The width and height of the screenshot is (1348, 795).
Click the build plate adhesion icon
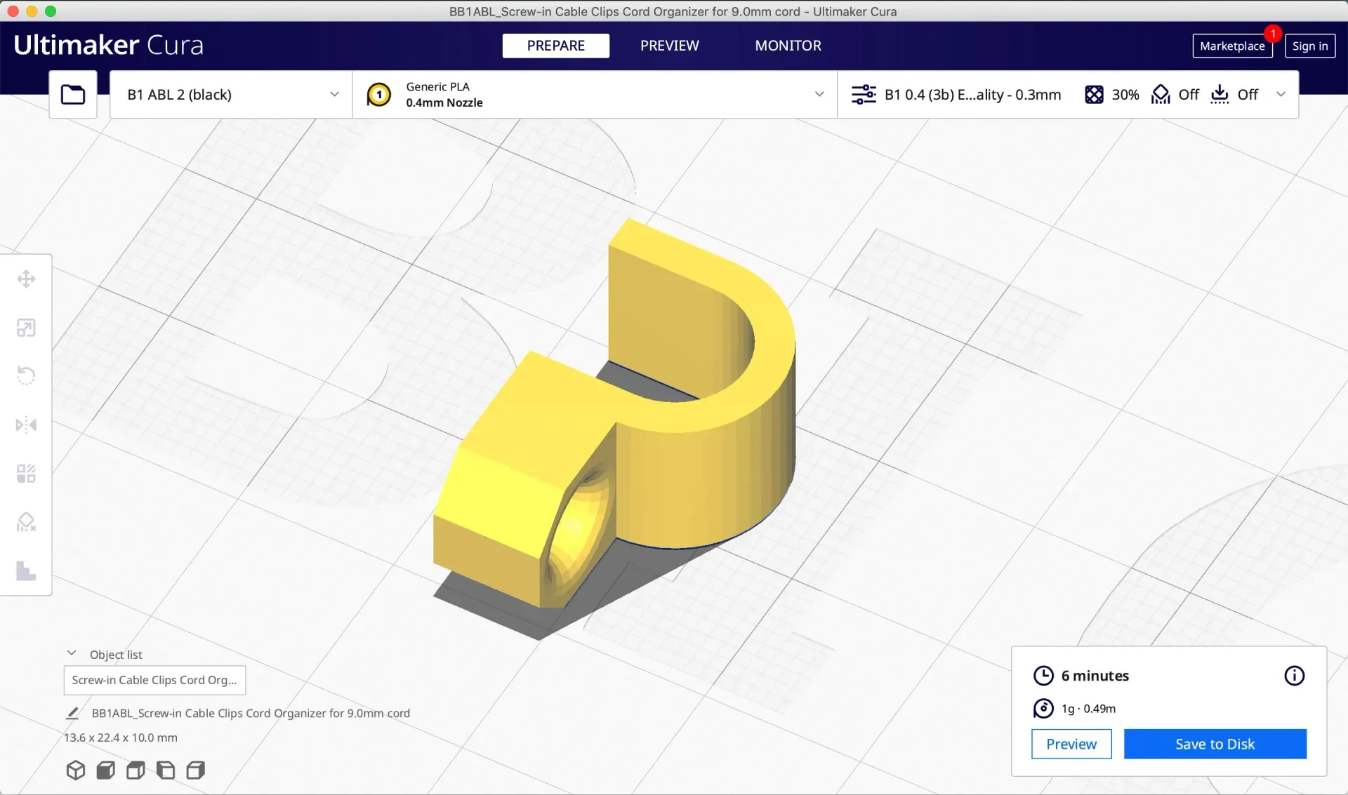(1220, 95)
